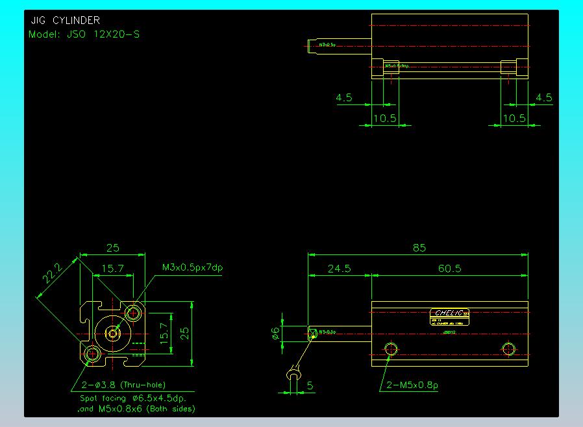Select the '10.5' dimension at rod-end port
The image size is (583, 427).
[385, 119]
